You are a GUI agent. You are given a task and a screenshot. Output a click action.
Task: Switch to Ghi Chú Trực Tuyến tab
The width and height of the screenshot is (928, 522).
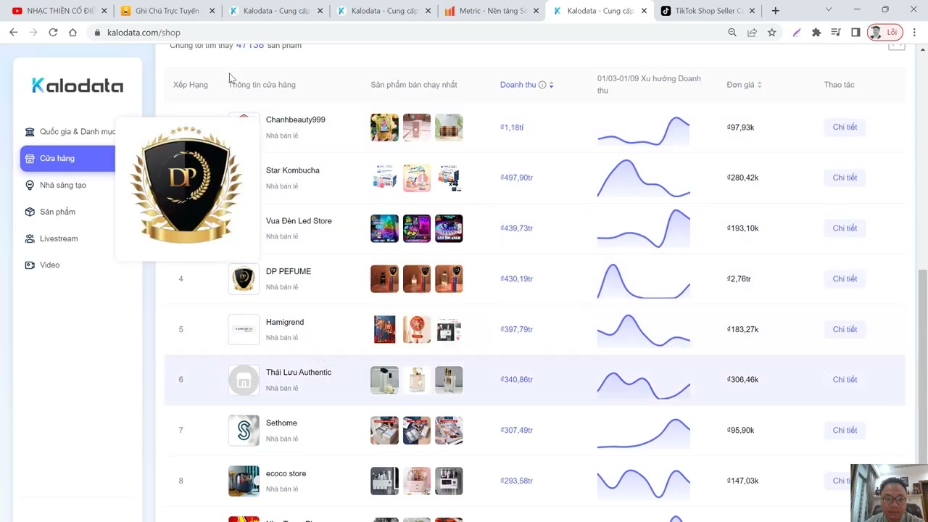pos(167,11)
